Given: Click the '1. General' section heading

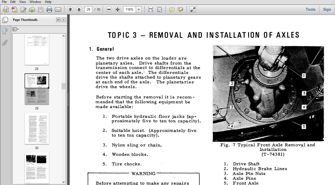Looking at the screenshot, I should [x=102, y=49].
